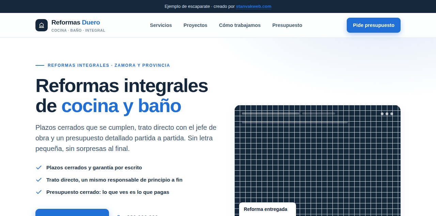Viewport: 436px width, 216px height.
Task: Click the checkmark beside "Presupuesto cerrado: lo que ves"
Action: pyautogui.click(x=39, y=192)
